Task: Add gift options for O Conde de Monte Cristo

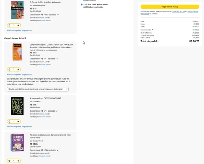Action: point(19,31)
